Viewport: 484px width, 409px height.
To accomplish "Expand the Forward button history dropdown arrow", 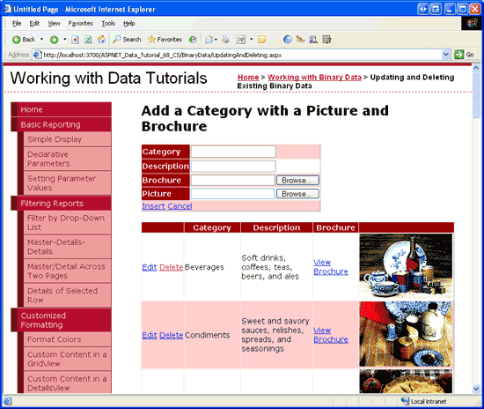I will (65, 40).
